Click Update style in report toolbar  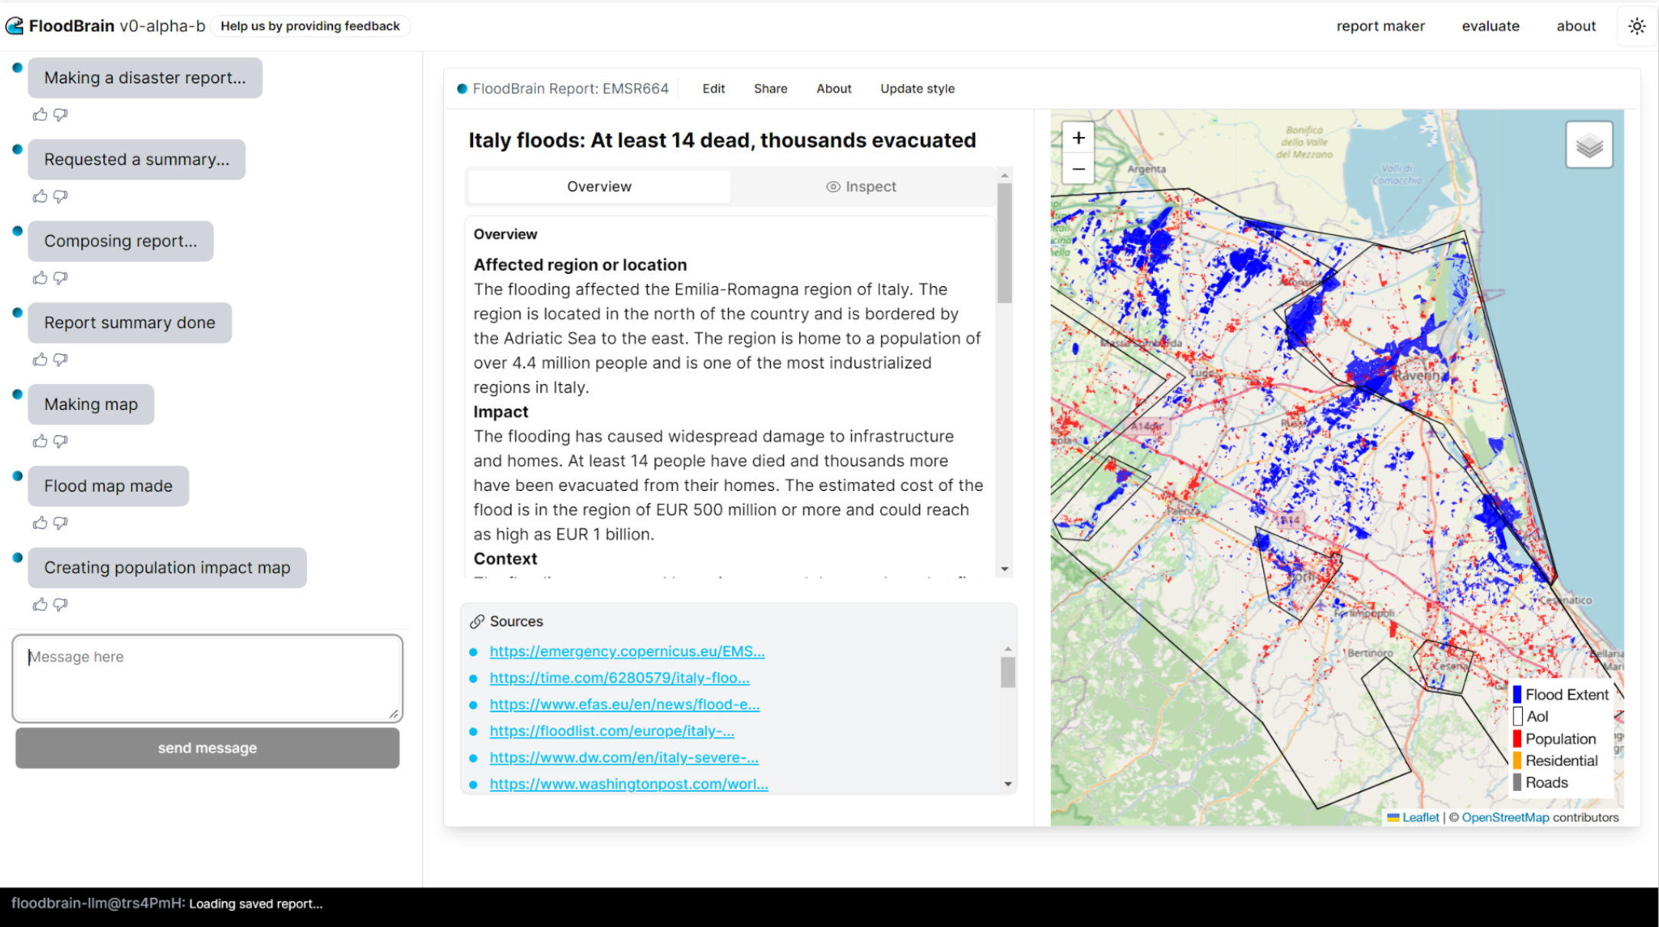pos(917,89)
